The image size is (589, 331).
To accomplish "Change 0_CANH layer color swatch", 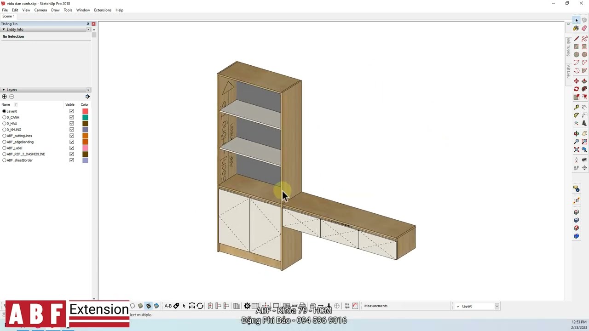I will [x=85, y=117].
